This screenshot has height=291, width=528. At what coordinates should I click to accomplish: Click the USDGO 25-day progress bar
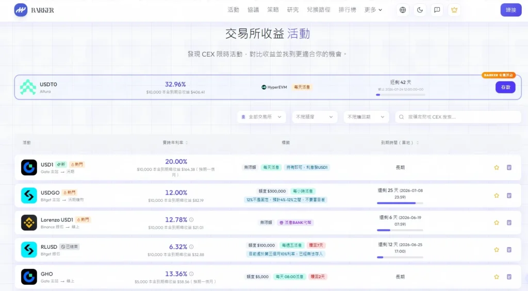click(400, 203)
